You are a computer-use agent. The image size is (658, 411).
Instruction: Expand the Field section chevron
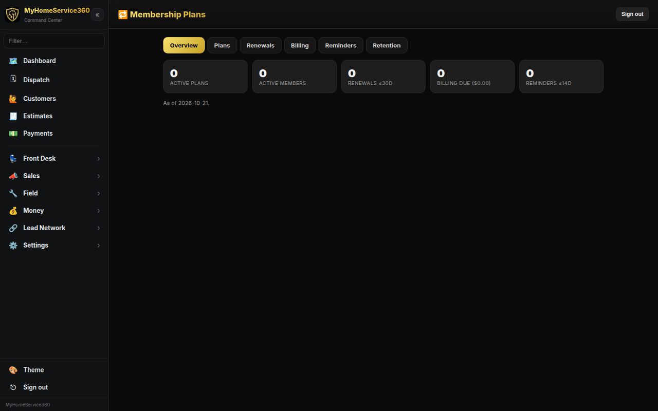click(99, 194)
